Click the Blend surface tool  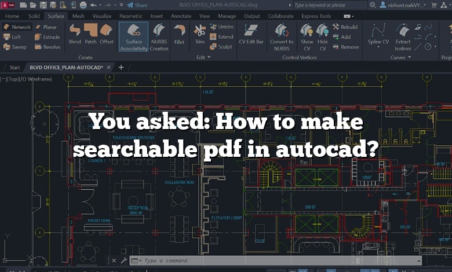75,34
